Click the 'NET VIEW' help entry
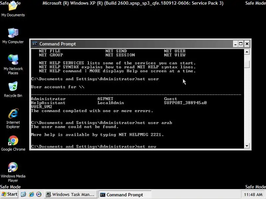Screen dimensions: 266x199 point(175,55)
